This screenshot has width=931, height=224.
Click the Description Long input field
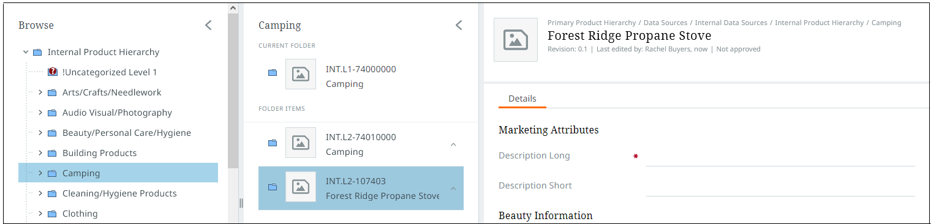click(780, 157)
